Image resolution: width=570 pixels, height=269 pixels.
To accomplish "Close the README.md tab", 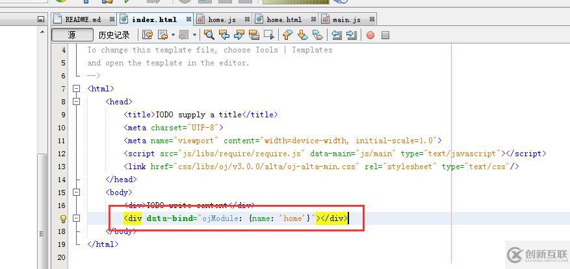I will [x=112, y=19].
